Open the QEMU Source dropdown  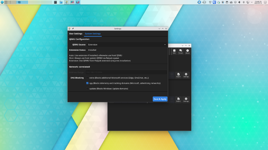[x=127, y=45]
